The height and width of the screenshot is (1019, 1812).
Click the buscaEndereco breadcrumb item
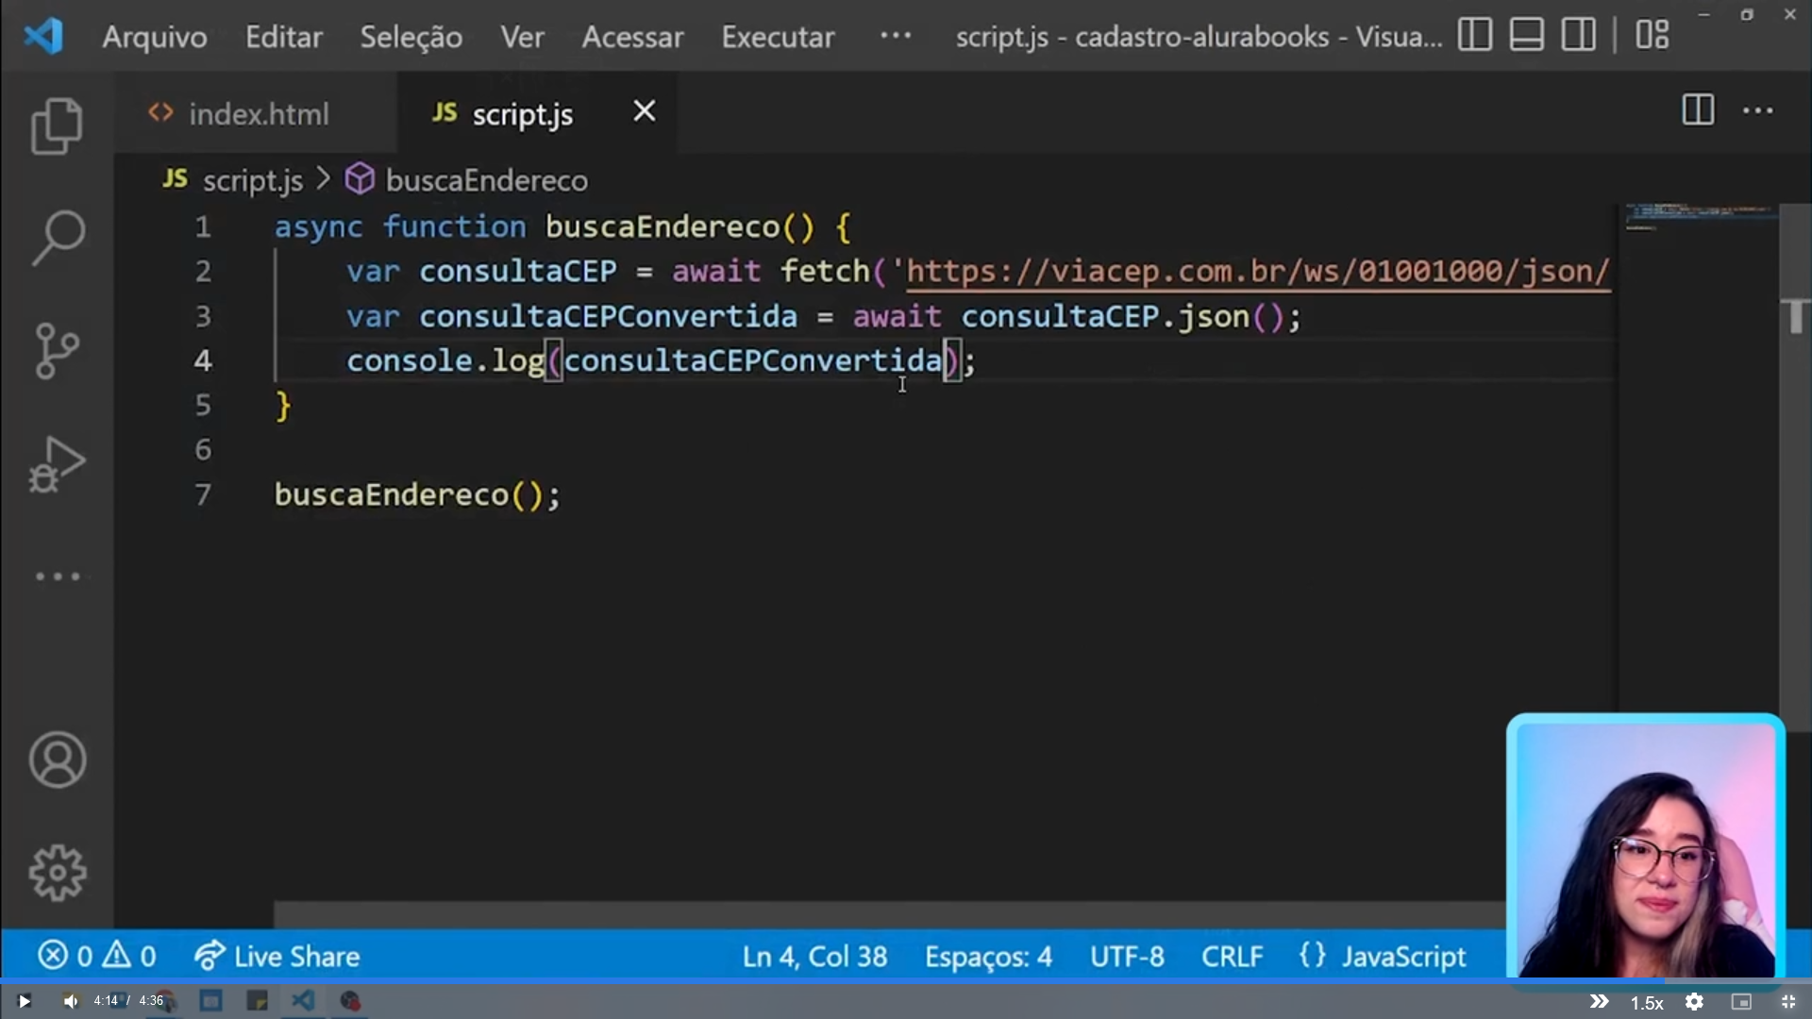487,180
